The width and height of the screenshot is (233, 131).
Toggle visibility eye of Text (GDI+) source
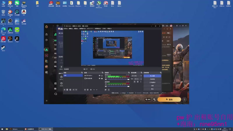[100, 76]
